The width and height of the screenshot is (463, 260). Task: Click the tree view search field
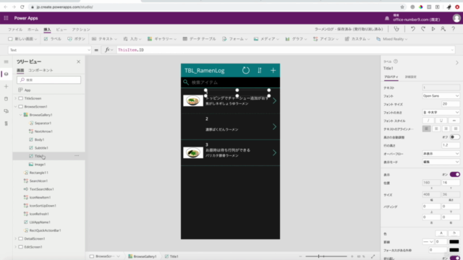click(x=48, y=80)
